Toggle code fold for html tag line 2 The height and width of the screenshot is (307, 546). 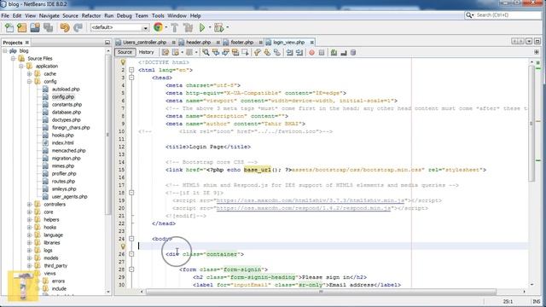coord(131,70)
